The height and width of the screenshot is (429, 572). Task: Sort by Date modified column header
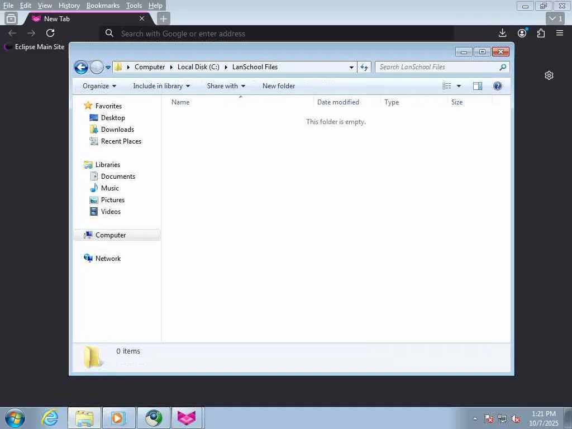click(346, 102)
